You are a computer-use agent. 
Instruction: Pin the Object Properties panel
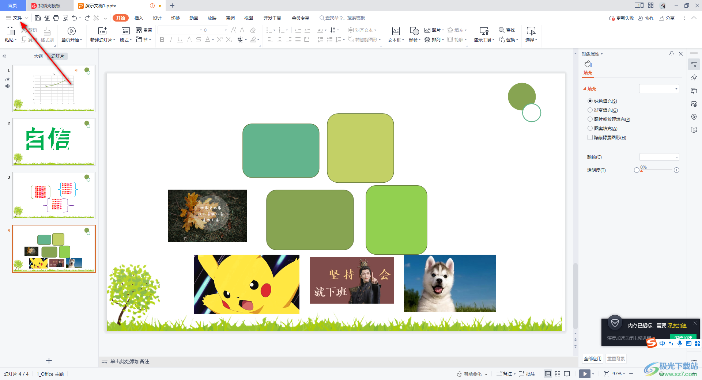click(x=672, y=54)
